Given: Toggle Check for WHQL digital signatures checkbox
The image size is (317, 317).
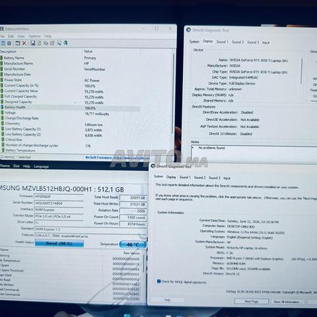Looking at the screenshot, I should tap(158, 281).
